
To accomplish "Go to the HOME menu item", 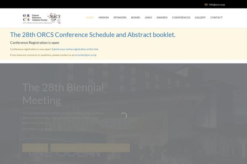I will tap(90, 17).
